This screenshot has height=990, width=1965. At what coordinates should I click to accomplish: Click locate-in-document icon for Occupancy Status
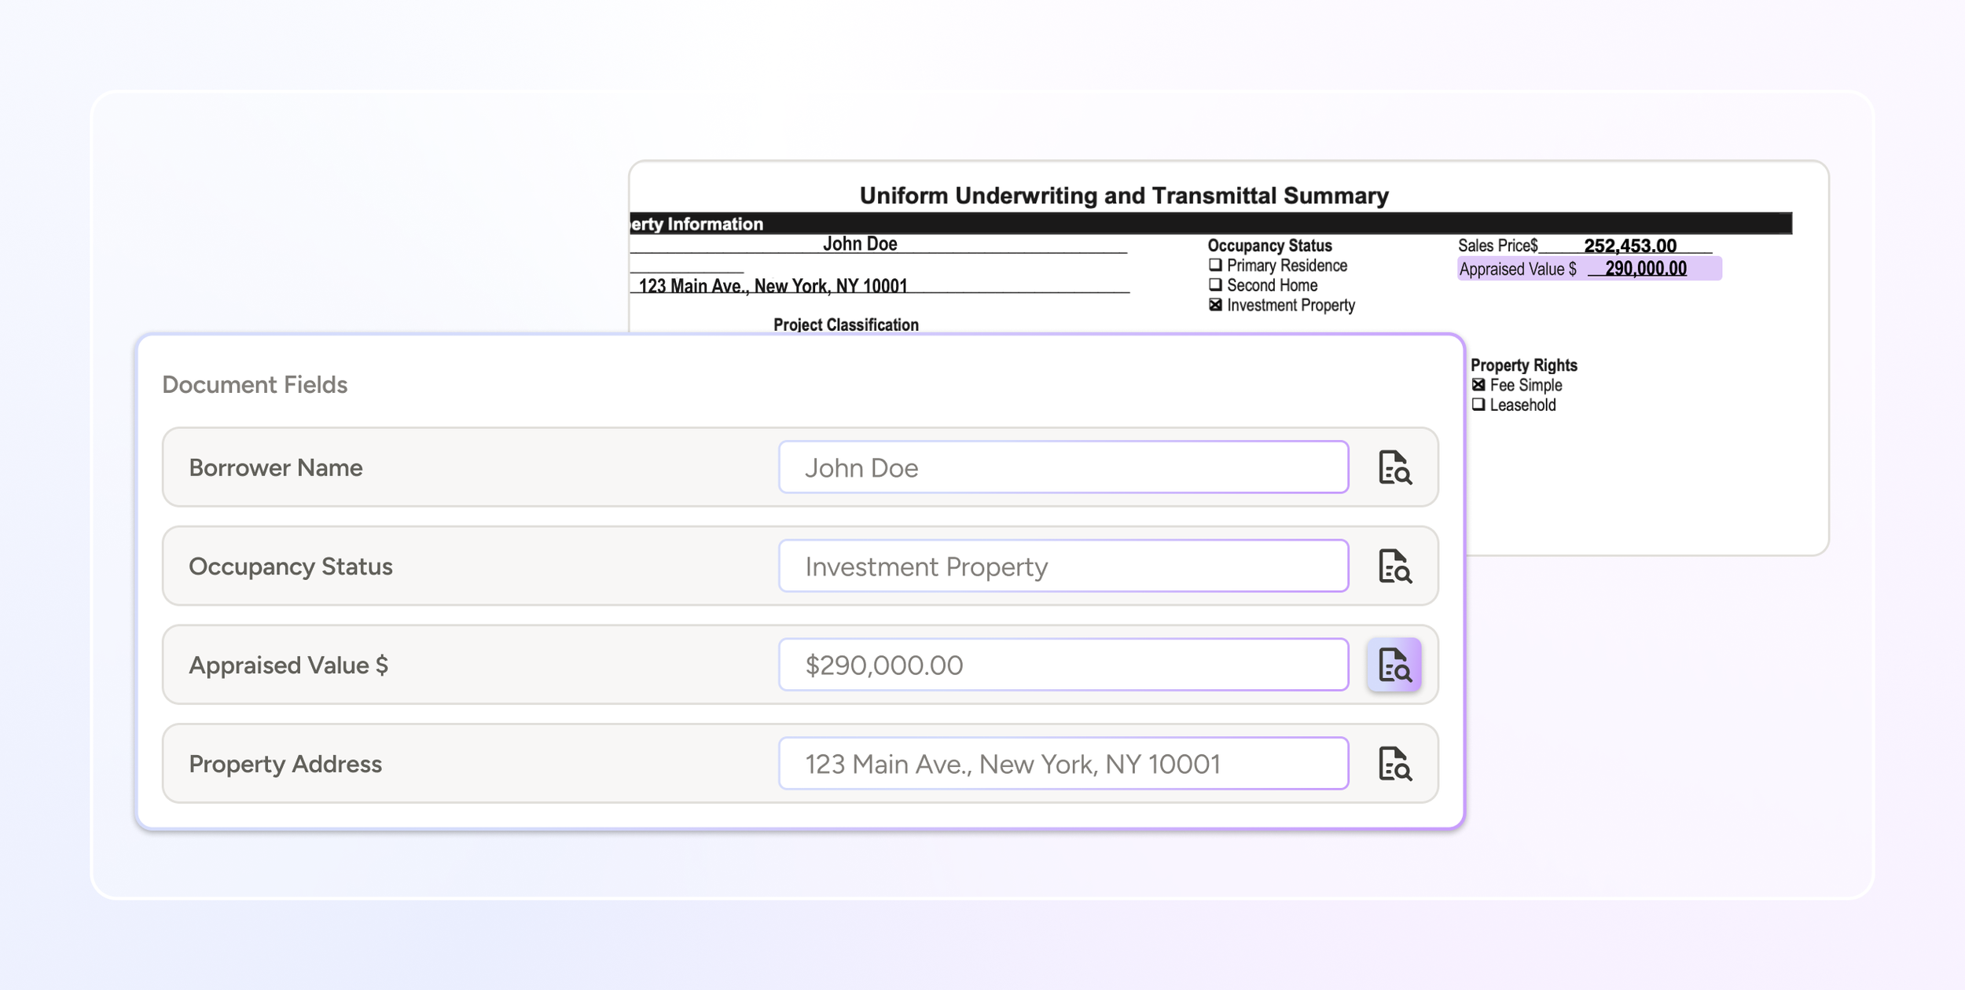click(1394, 566)
